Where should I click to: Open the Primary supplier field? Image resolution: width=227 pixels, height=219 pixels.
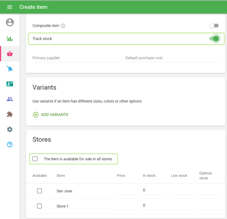point(76,58)
